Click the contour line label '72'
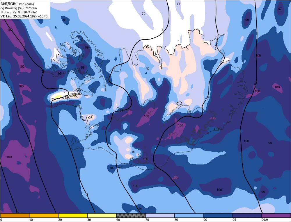The image size is (291, 222). pyautogui.click(x=121, y=110)
